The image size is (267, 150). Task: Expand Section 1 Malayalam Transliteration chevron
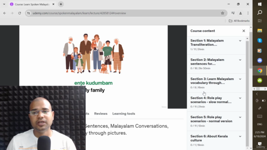pos(240,41)
